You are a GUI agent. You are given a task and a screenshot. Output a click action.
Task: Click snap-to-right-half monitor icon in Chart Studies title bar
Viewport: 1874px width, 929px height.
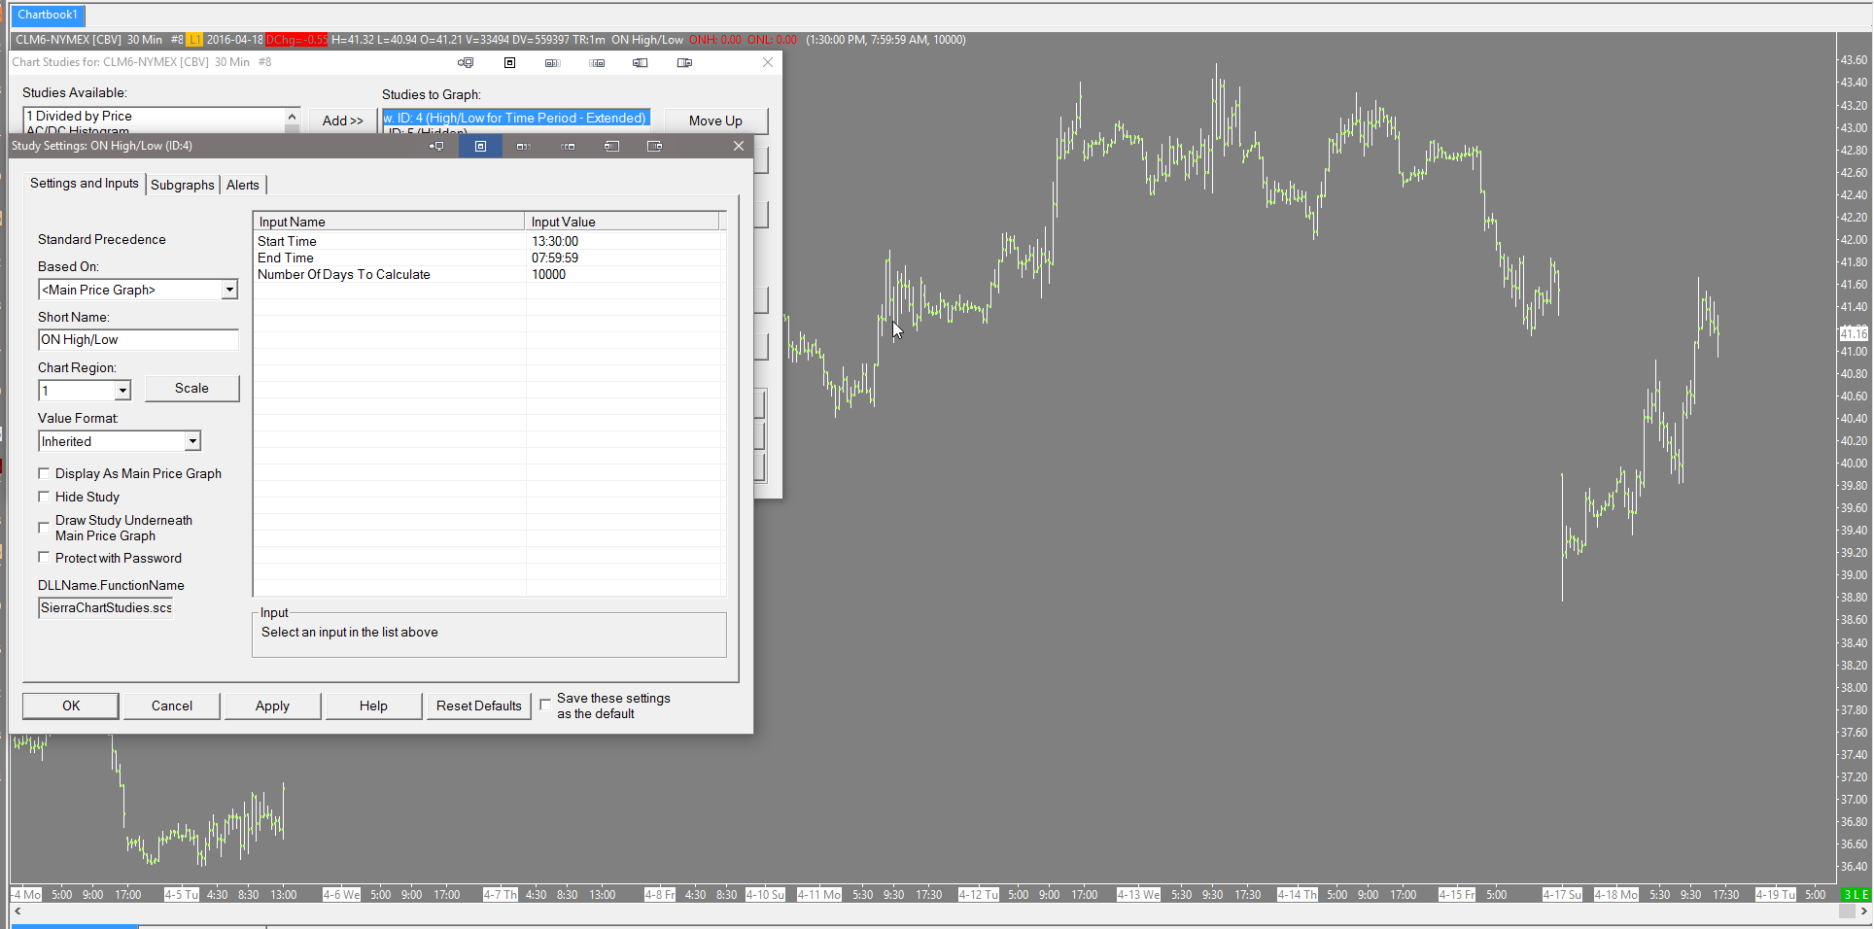point(684,62)
